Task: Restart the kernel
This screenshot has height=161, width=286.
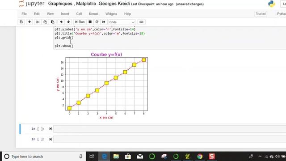Action: coord(97,22)
